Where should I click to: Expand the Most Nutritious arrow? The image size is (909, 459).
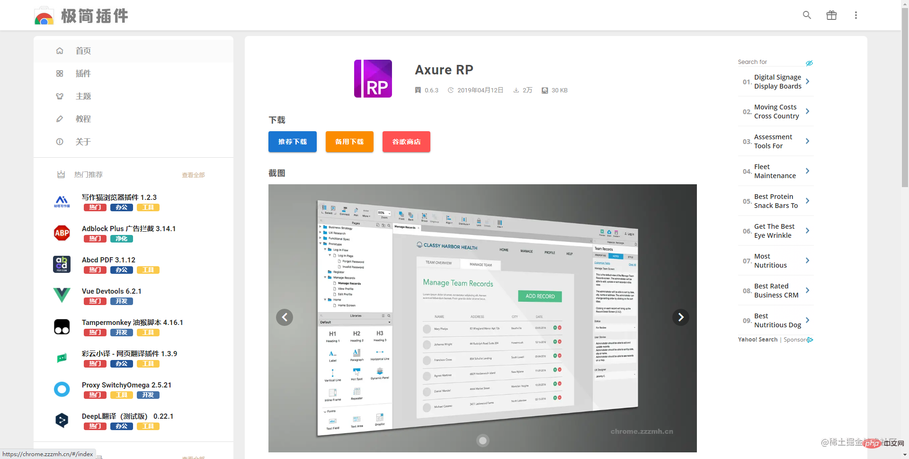point(808,261)
